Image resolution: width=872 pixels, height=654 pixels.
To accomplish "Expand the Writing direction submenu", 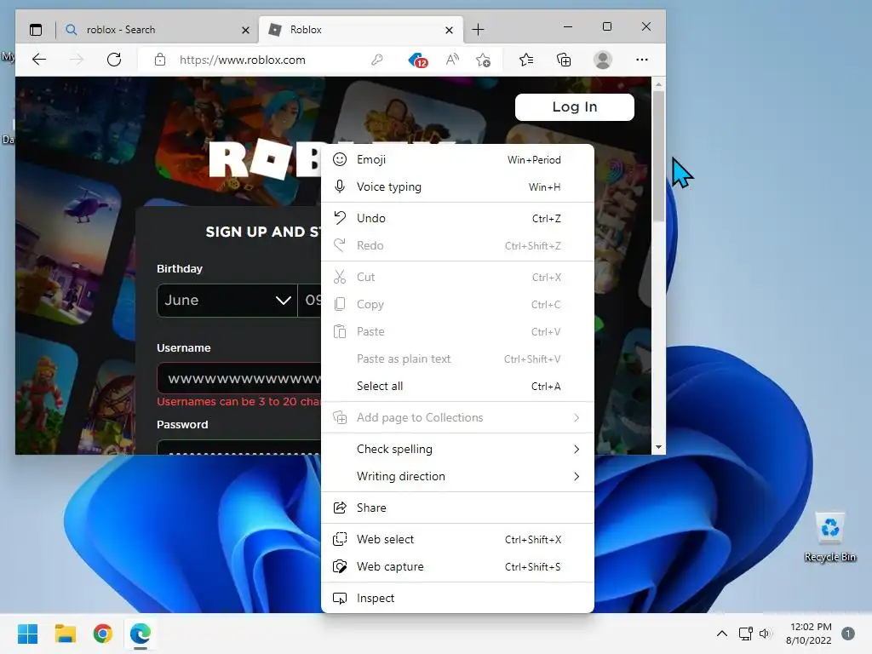I will click(x=457, y=476).
